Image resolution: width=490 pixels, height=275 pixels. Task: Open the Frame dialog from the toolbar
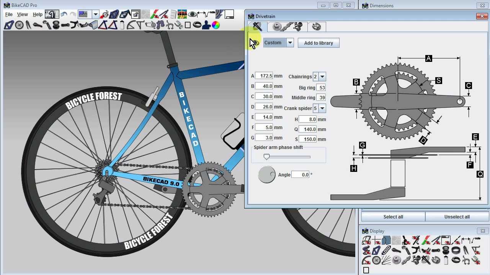(8, 25)
